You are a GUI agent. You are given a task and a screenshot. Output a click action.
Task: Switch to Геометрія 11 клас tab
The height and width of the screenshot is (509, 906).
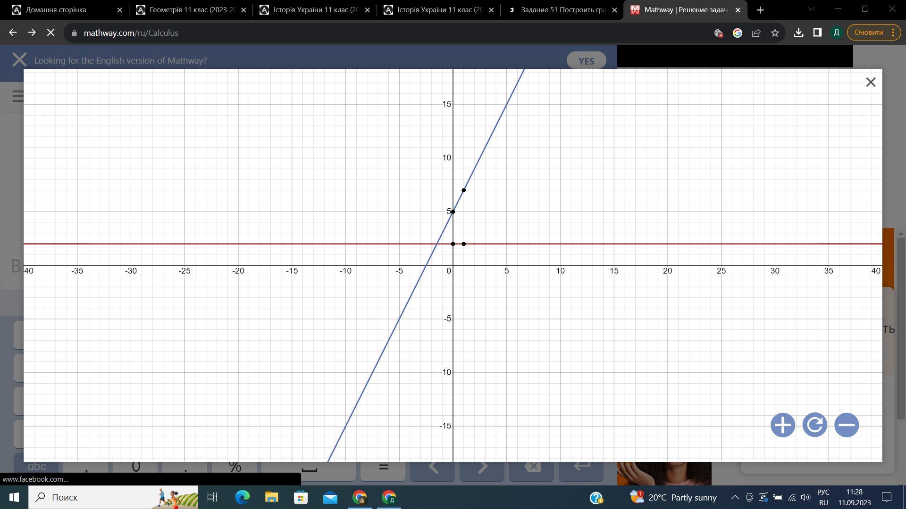pyautogui.click(x=191, y=10)
